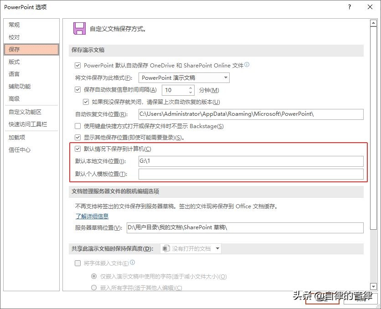
Task: Click the 自动恢复文件位置 path field
Action: pyautogui.click(x=251, y=114)
